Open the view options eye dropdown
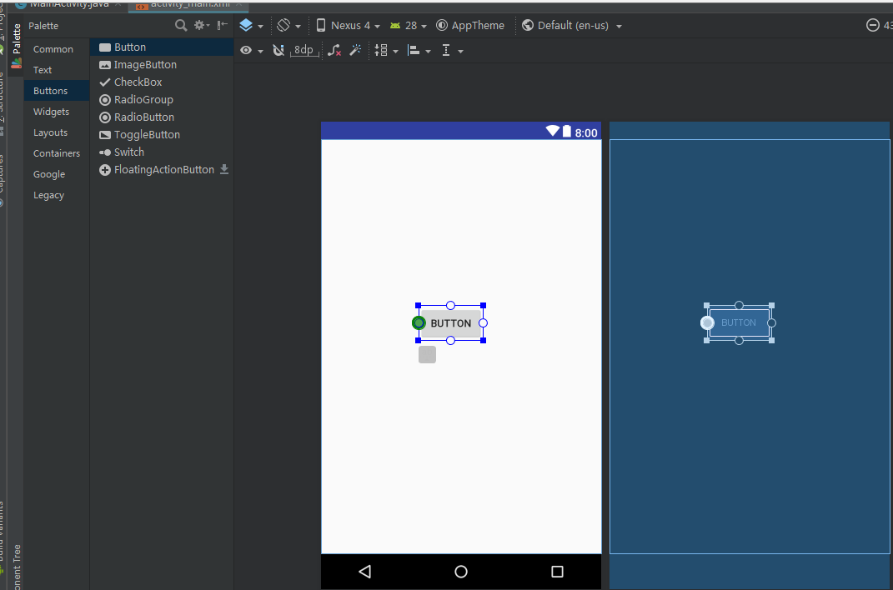Image resolution: width=893 pixels, height=590 pixels. coord(251,51)
